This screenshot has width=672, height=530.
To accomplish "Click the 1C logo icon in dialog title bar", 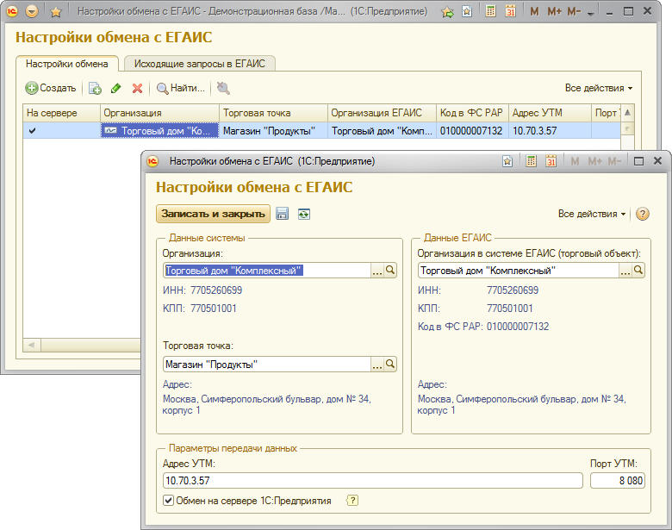I will 152,161.
